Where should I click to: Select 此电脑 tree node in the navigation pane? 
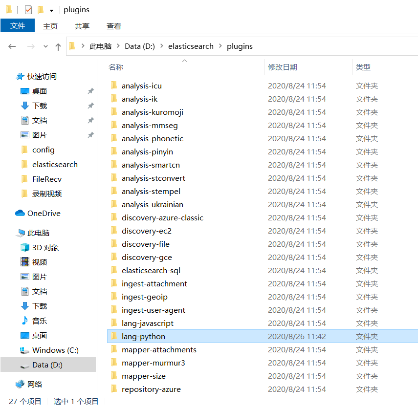tap(39, 233)
